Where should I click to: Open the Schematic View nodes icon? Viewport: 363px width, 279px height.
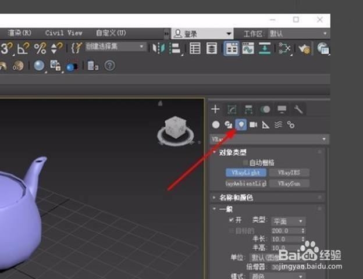tap(284, 48)
